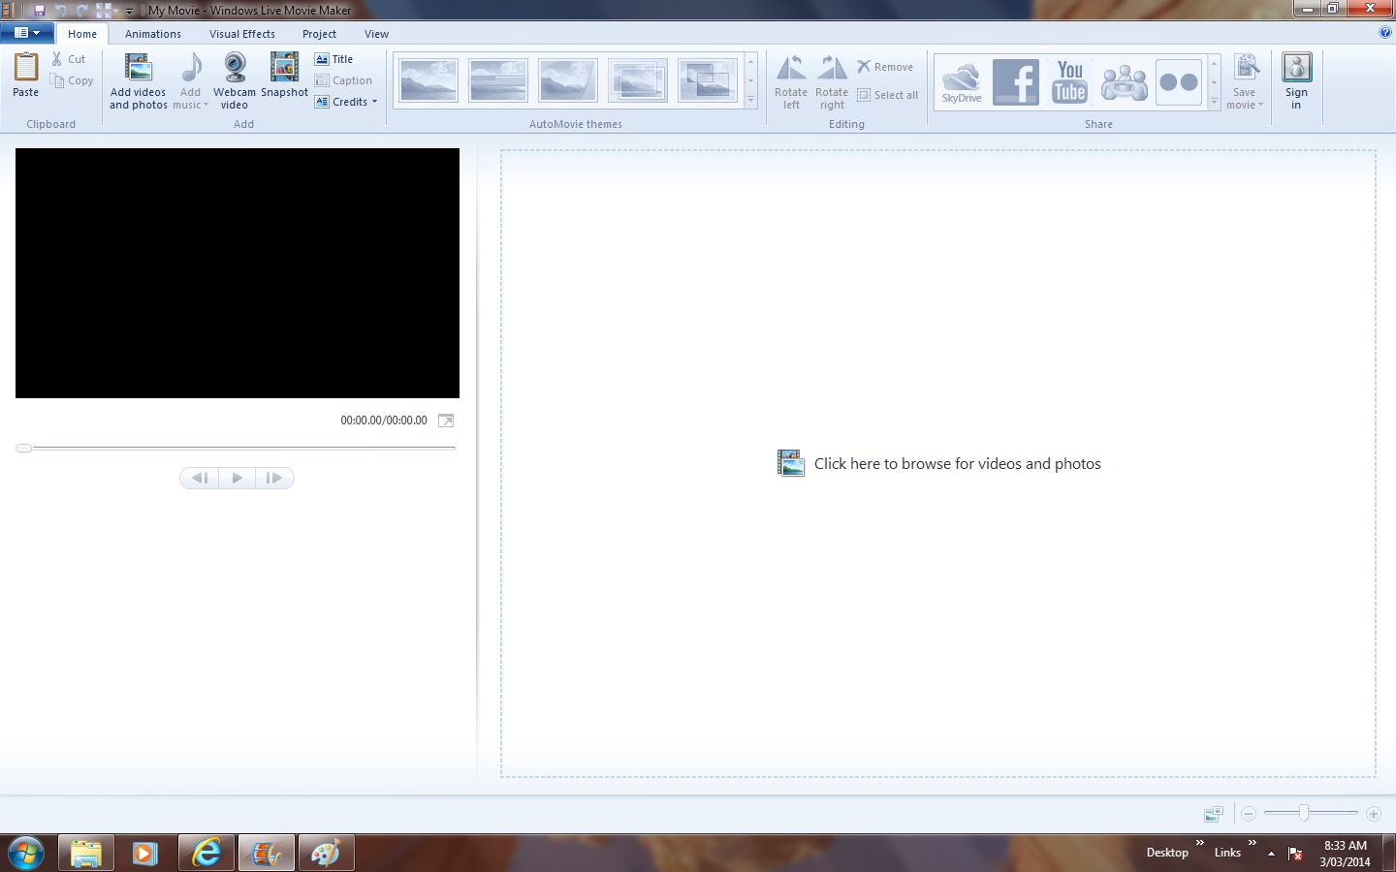Viewport: 1396px width, 872px height.
Task: Upload the movie to SkyDrive
Action: point(962,82)
